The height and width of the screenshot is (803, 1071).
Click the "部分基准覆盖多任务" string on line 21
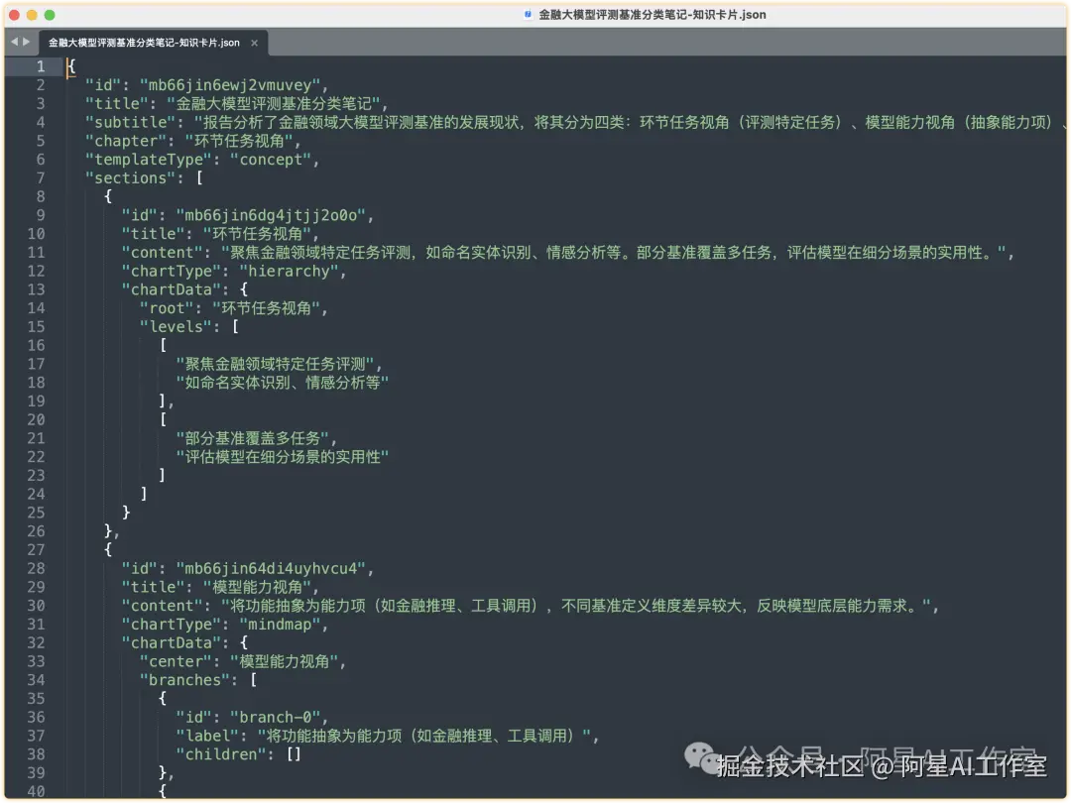click(253, 438)
